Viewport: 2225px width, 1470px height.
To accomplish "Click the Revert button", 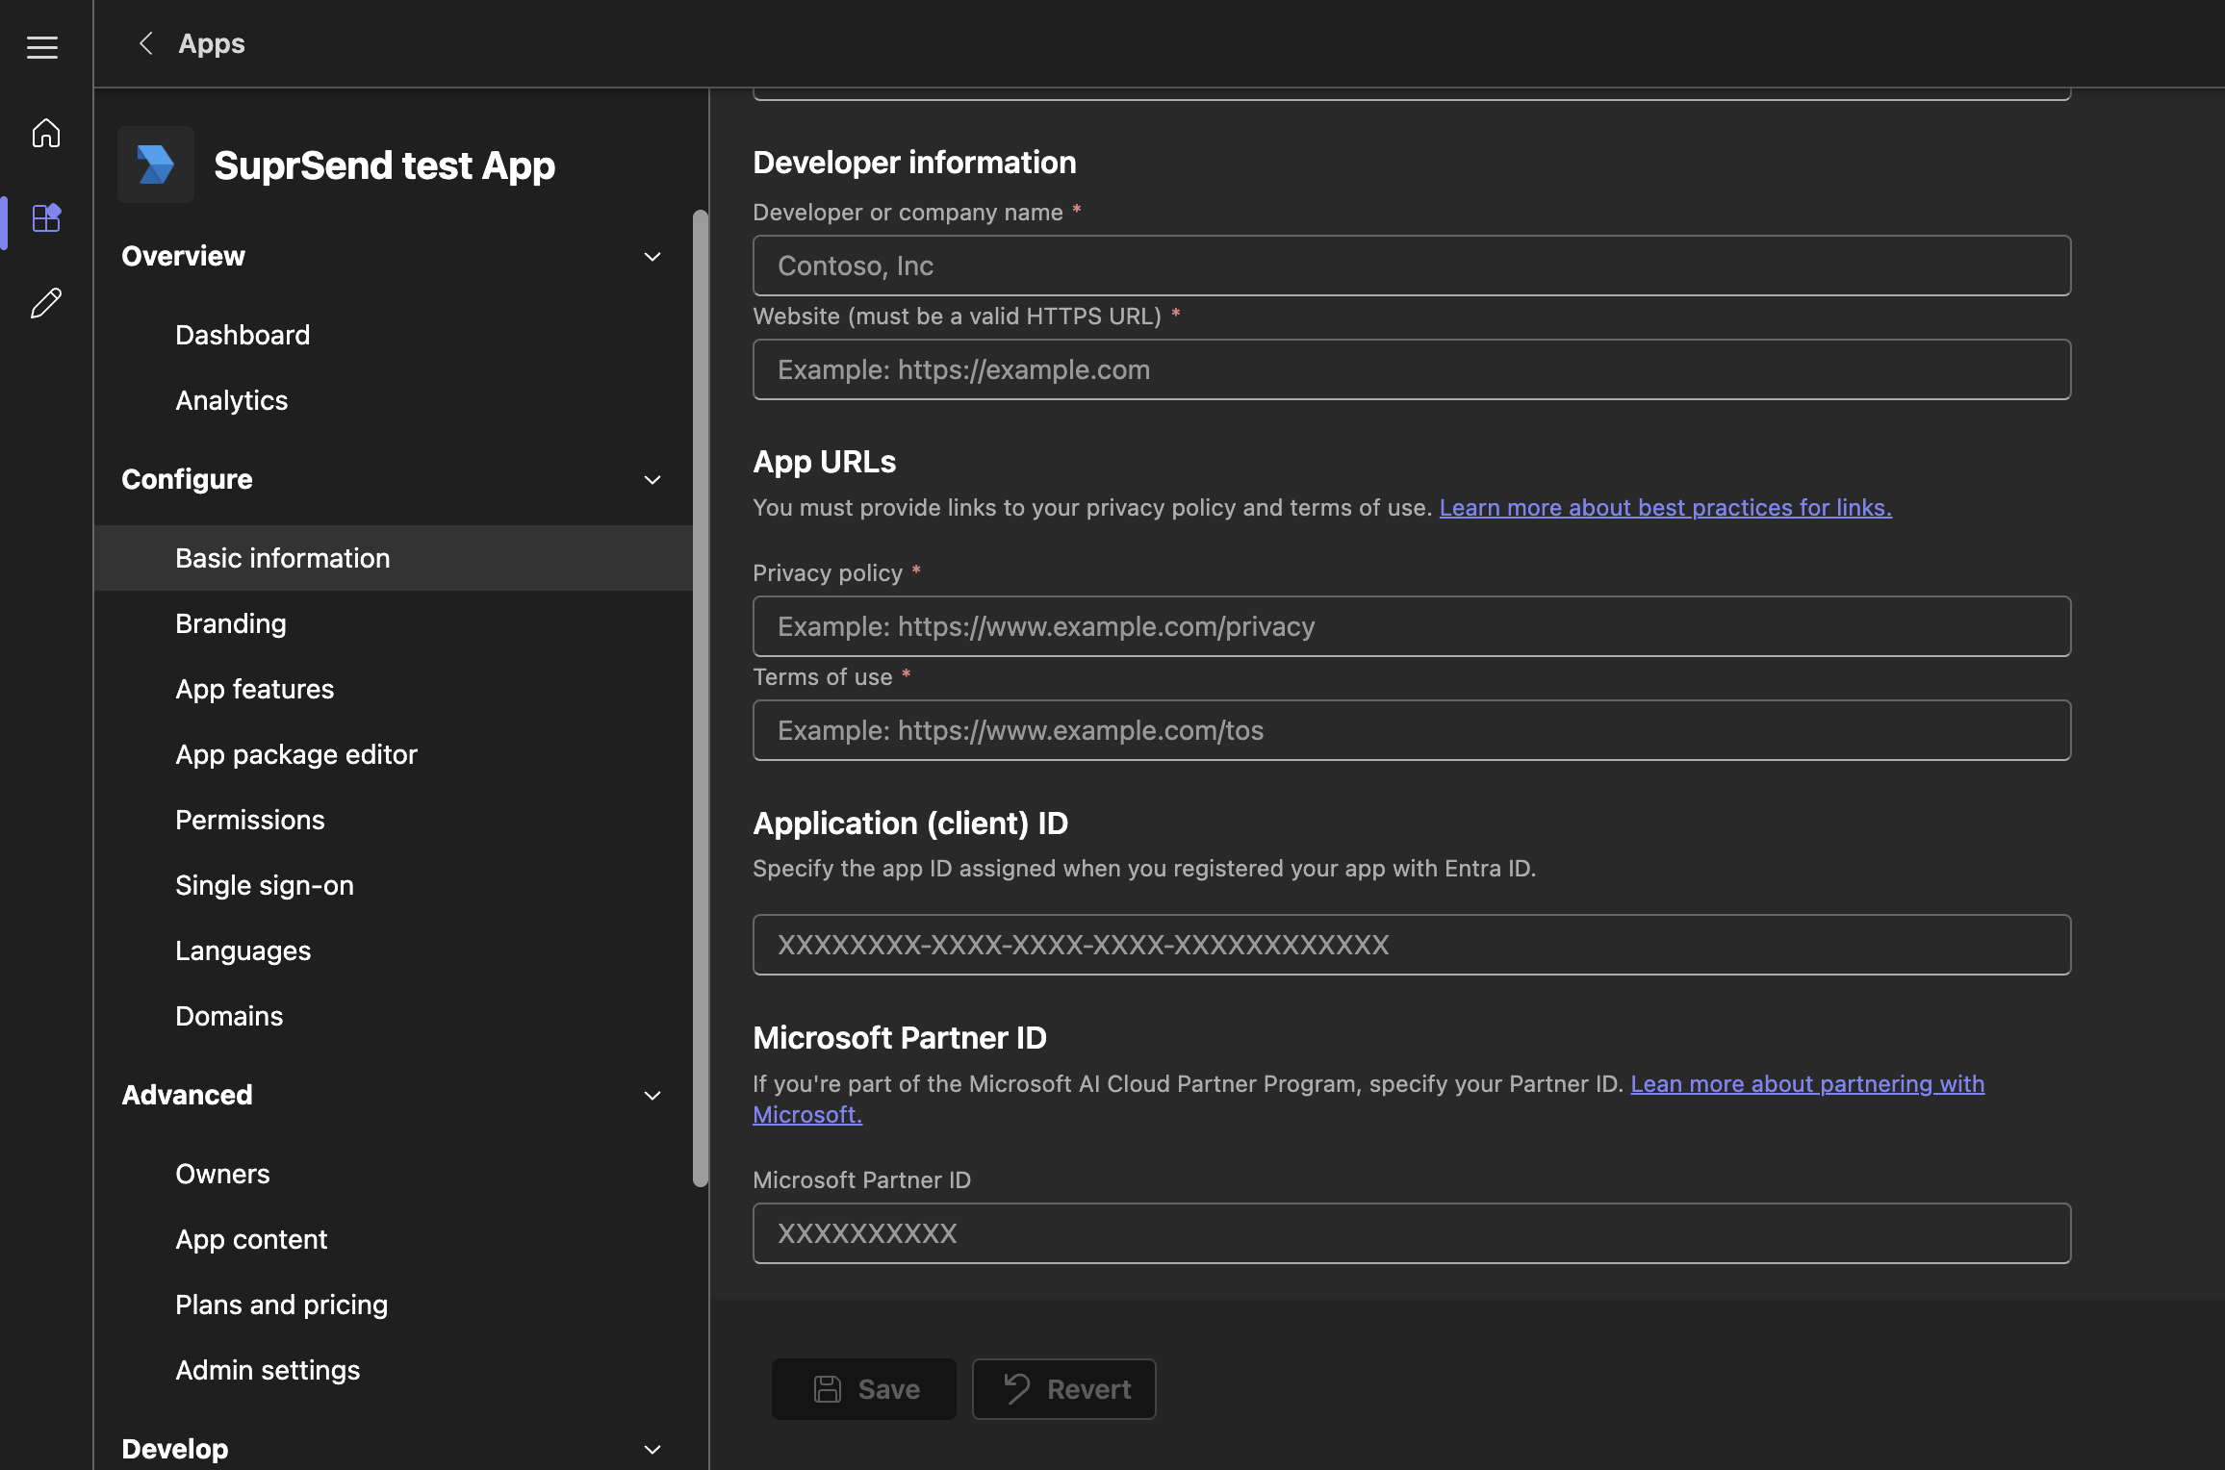I will (1063, 1389).
